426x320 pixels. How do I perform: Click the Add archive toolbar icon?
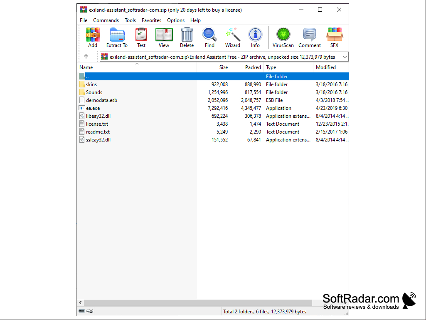[93, 35]
